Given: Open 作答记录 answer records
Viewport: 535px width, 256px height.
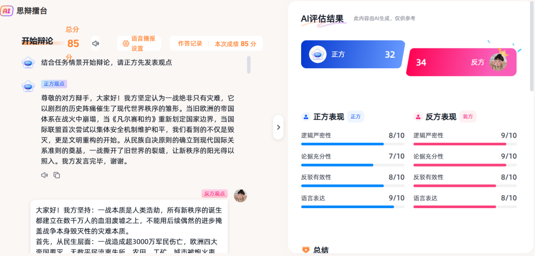Looking at the screenshot, I should 190,43.
